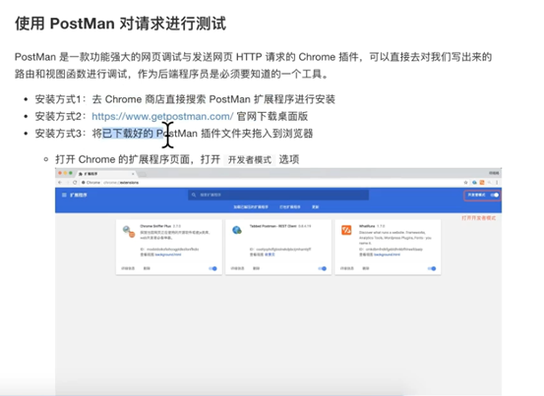
Task: Click the Tabbed Postman globe icon
Action: pos(237,230)
